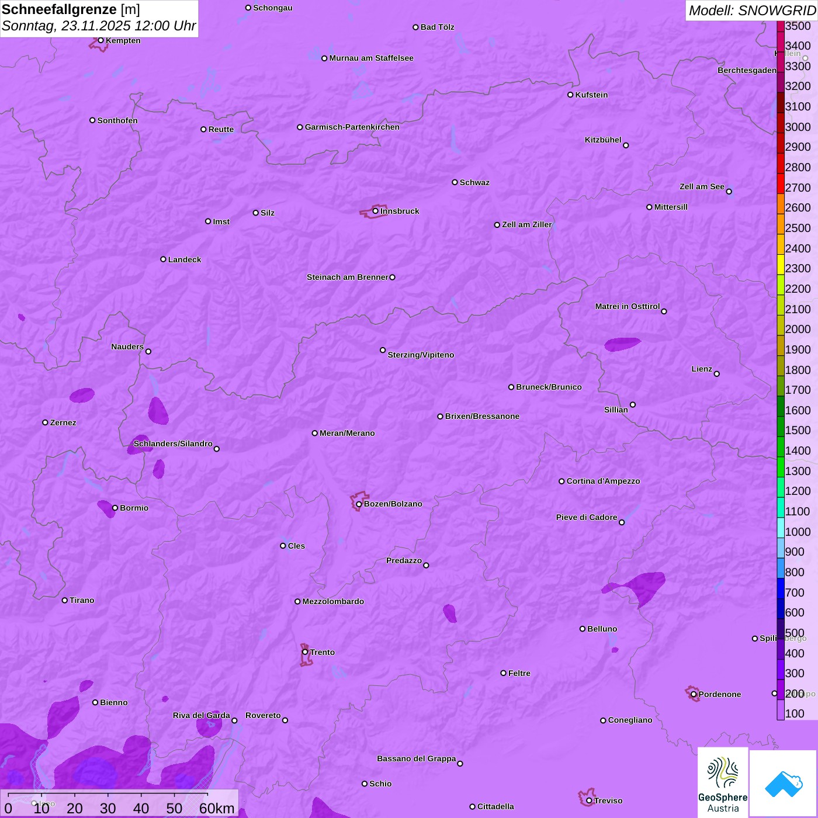Click the Steinach am Brenner label
The width and height of the screenshot is (818, 818).
coord(348,277)
